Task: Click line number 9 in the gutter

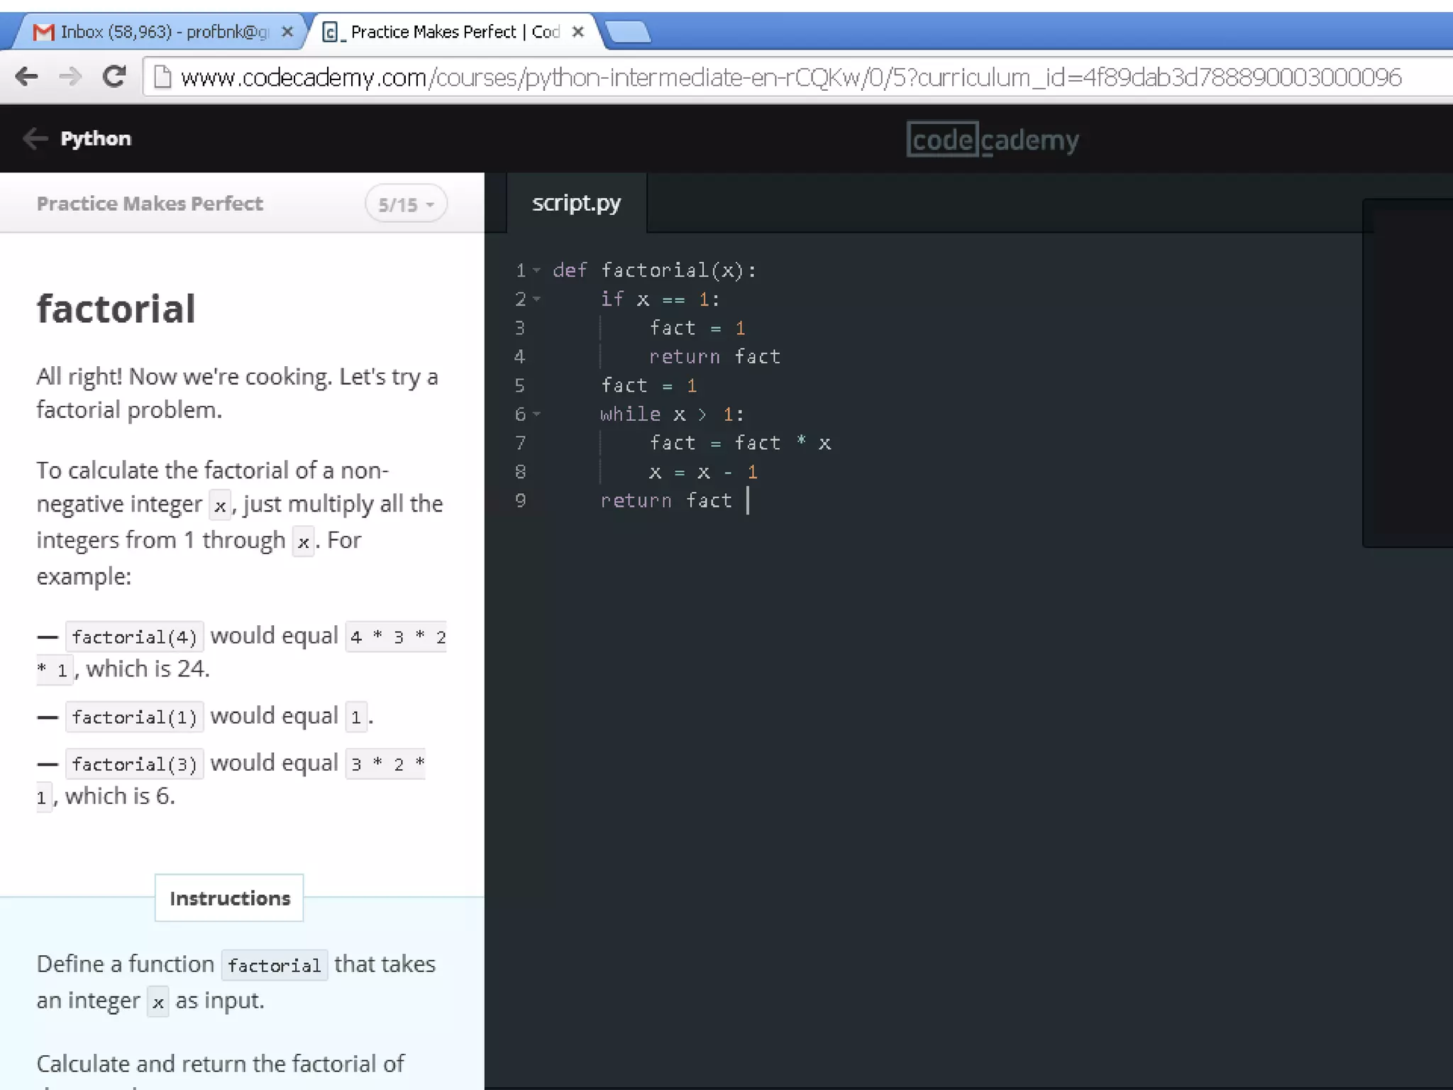Action: [520, 501]
